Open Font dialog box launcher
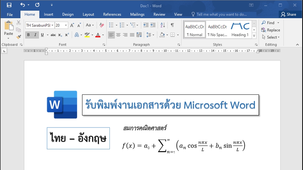Screen dimensions: 303x170 104,45
